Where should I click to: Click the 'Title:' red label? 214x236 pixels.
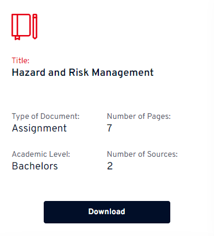pyautogui.click(x=21, y=61)
